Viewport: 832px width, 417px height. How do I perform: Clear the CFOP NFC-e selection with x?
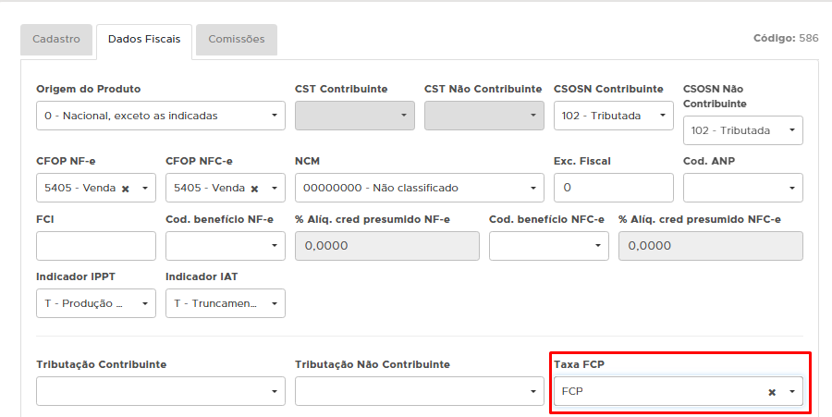pos(254,189)
